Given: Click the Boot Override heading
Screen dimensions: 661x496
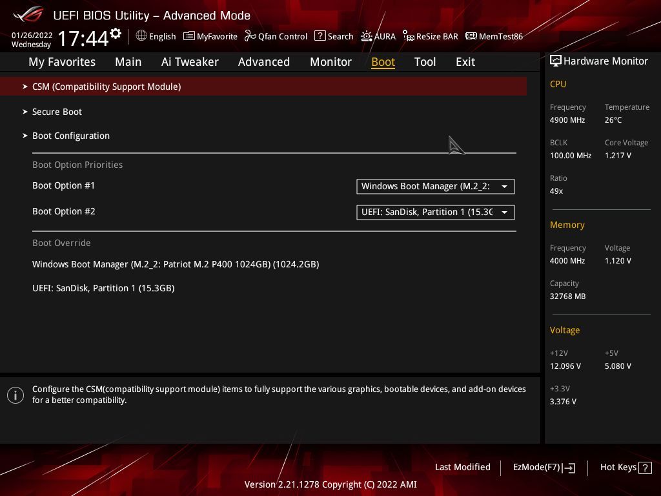Looking at the screenshot, I should [x=61, y=243].
